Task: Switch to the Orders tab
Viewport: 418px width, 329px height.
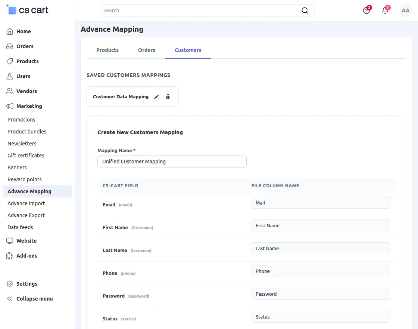Action: tap(147, 50)
